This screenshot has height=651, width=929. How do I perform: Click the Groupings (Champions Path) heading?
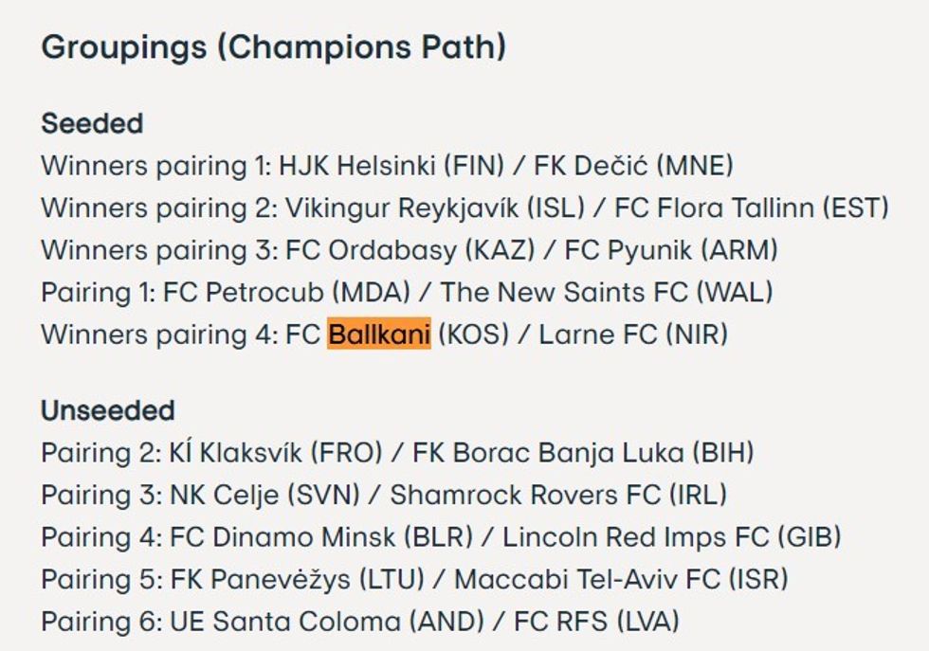(x=273, y=47)
